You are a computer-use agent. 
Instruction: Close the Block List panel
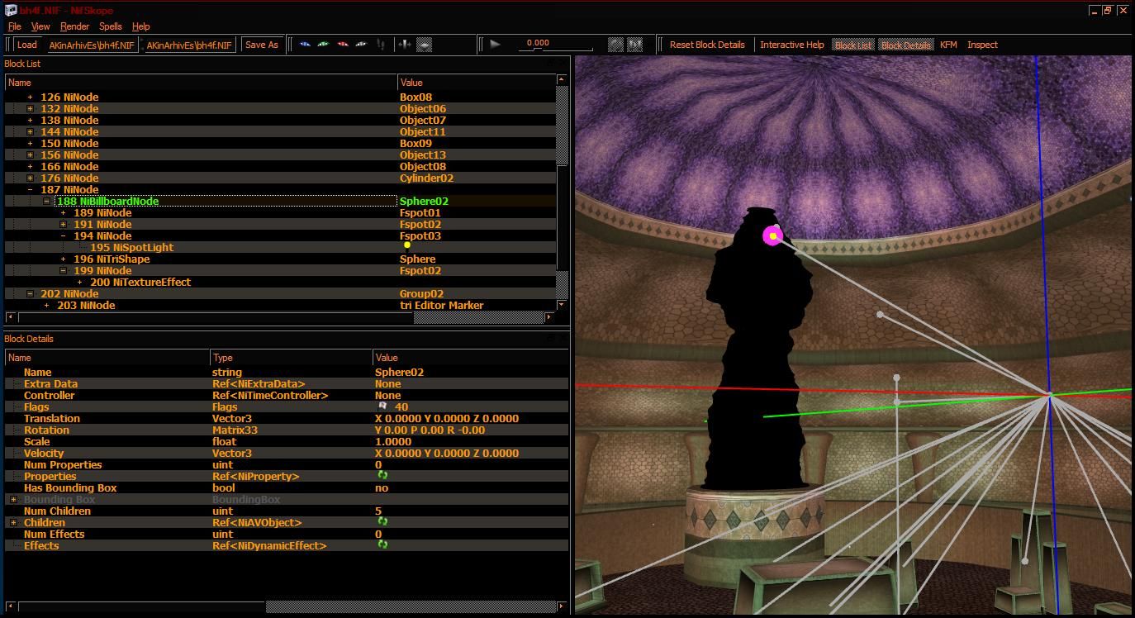click(564, 63)
